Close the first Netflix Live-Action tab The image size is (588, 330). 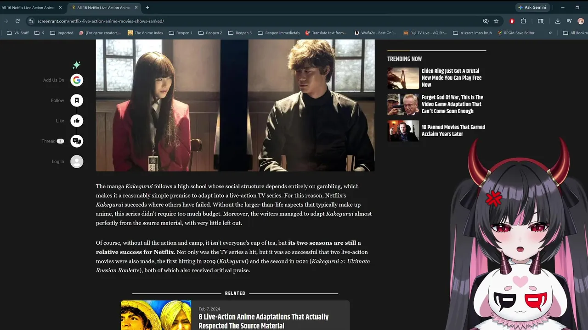click(60, 7)
